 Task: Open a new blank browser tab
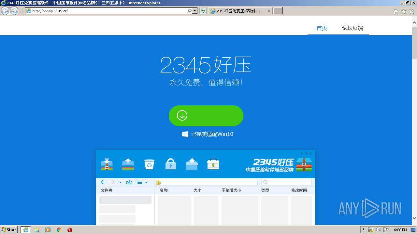[x=278, y=11]
